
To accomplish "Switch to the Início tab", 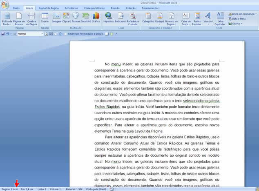I will pos(16,8).
